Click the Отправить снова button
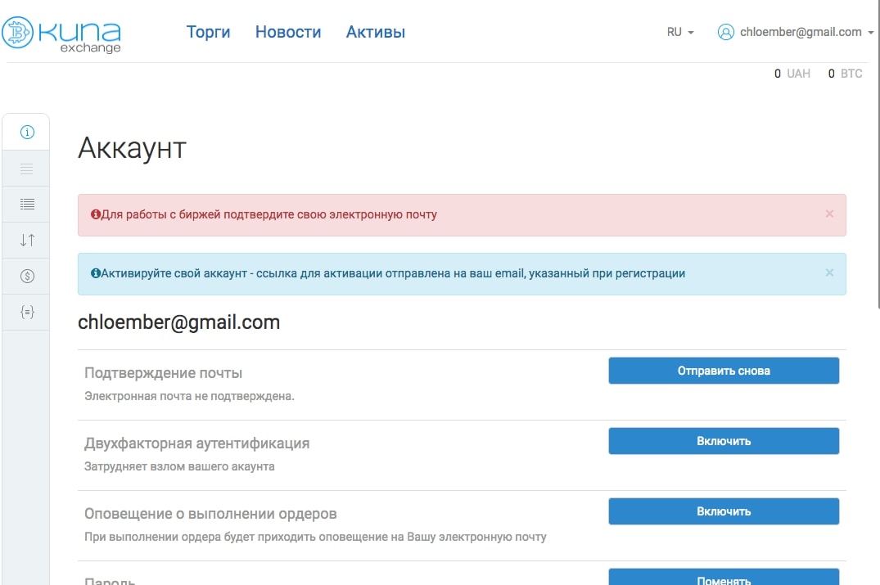Viewport: 880px width, 585px height. click(x=724, y=371)
